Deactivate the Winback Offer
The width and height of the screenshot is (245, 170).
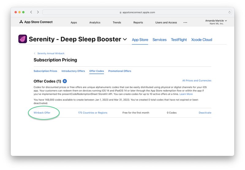[205, 113]
